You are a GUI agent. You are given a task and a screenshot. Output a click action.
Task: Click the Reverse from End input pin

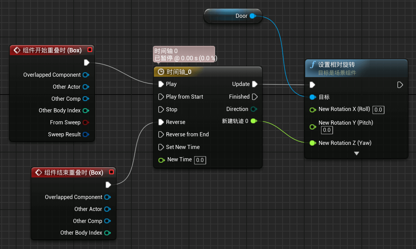pyautogui.click(x=161, y=134)
